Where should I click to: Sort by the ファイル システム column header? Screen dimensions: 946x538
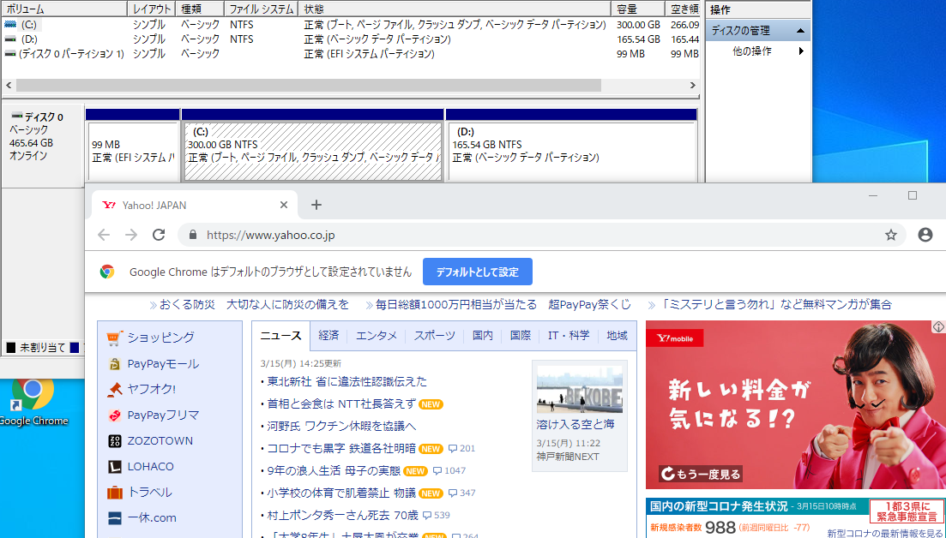point(262,9)
